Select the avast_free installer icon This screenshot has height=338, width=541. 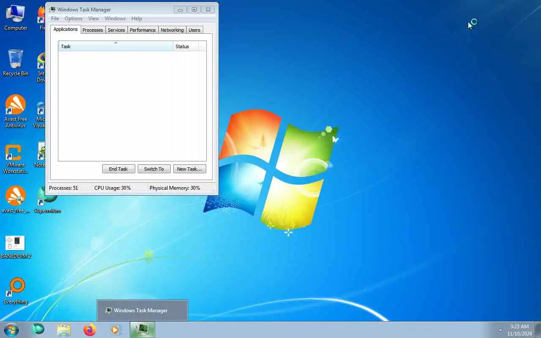click(x=16, y=199)
